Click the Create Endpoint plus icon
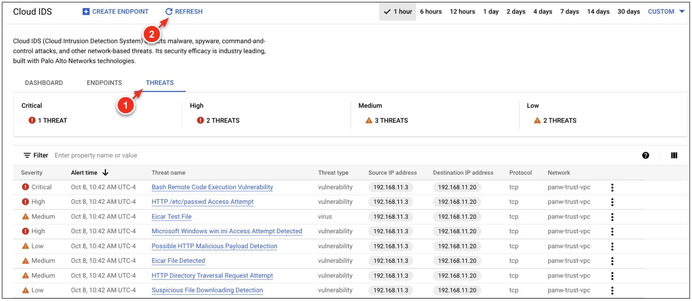692x301 pixels. point(86,12)
